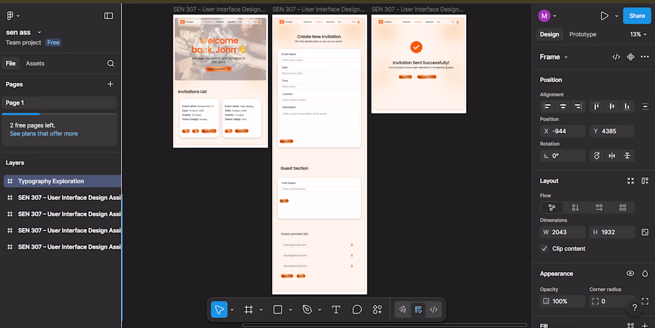655x328 pixels.
Task: Create component from frame icon
Action: tap(631, 57)
